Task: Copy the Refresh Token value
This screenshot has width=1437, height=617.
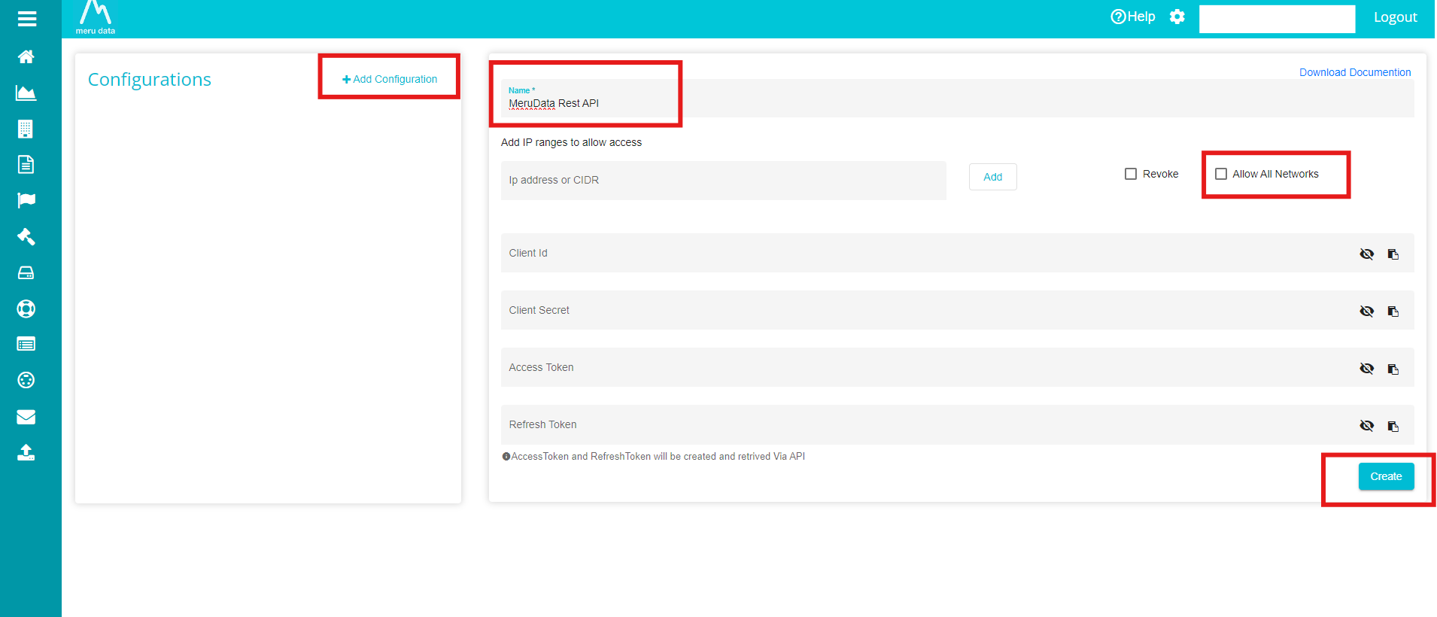Action: pos(1393,426)
